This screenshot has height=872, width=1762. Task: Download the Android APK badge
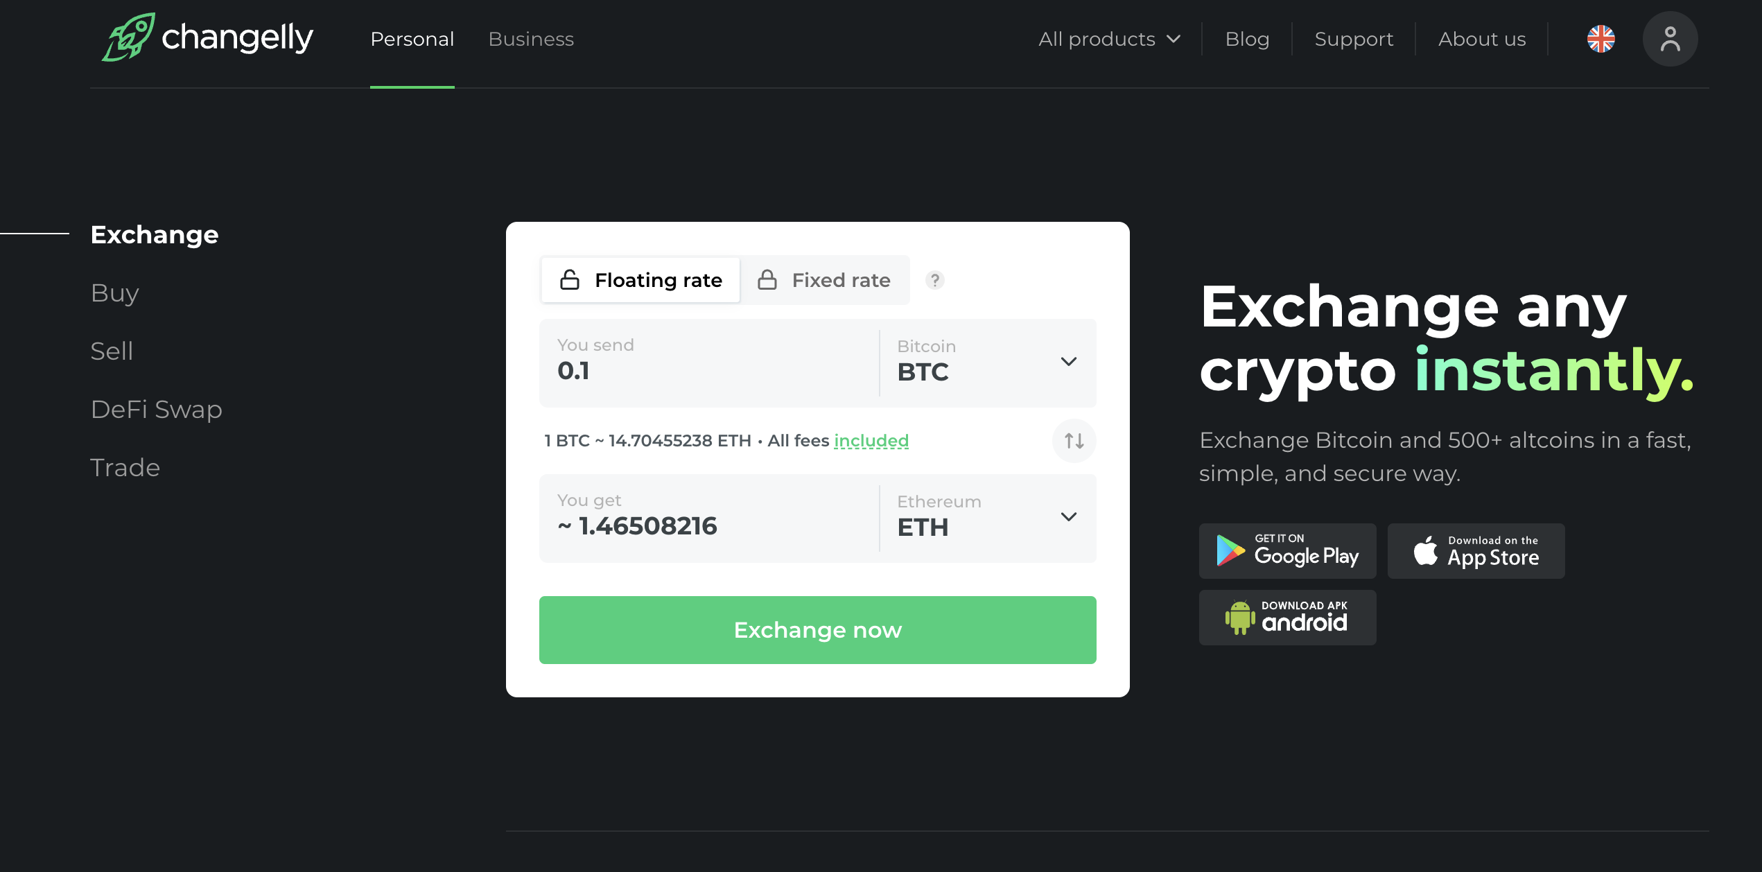point(1287,618)
